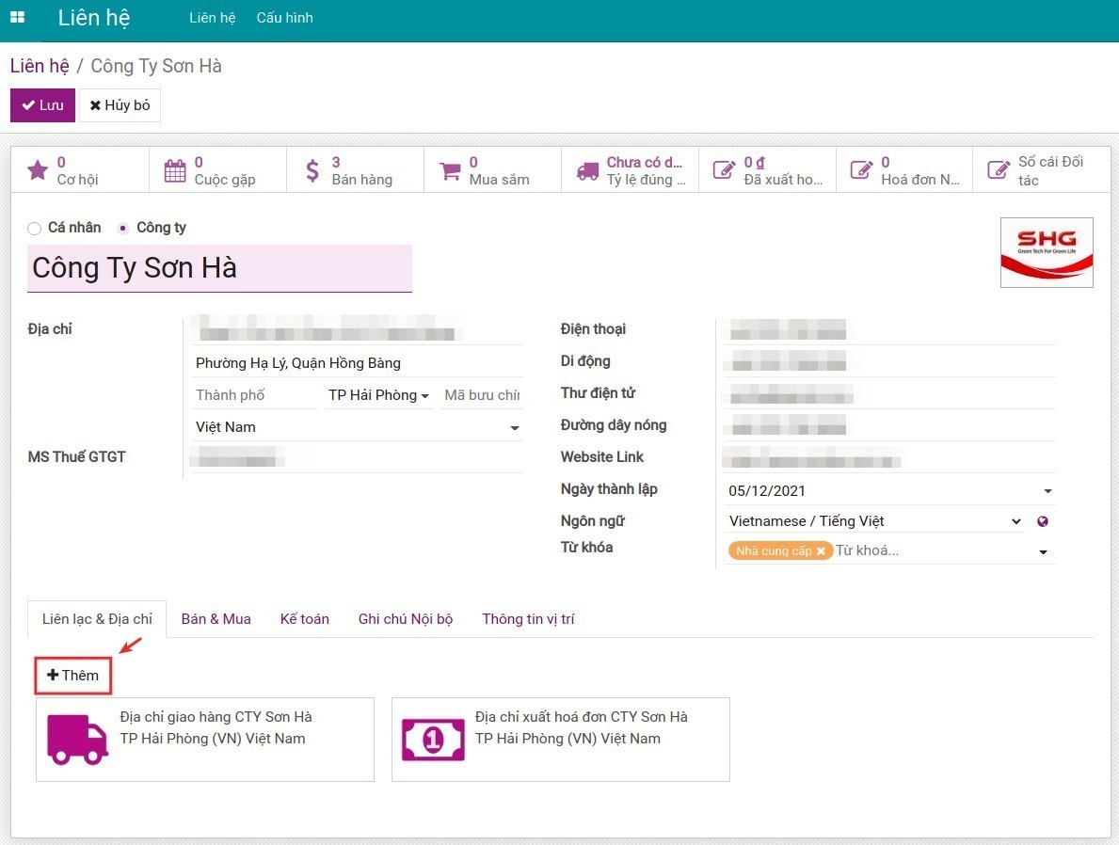
Task: Open the Bán hàng dollar stat button
Action: pos(356,170)
